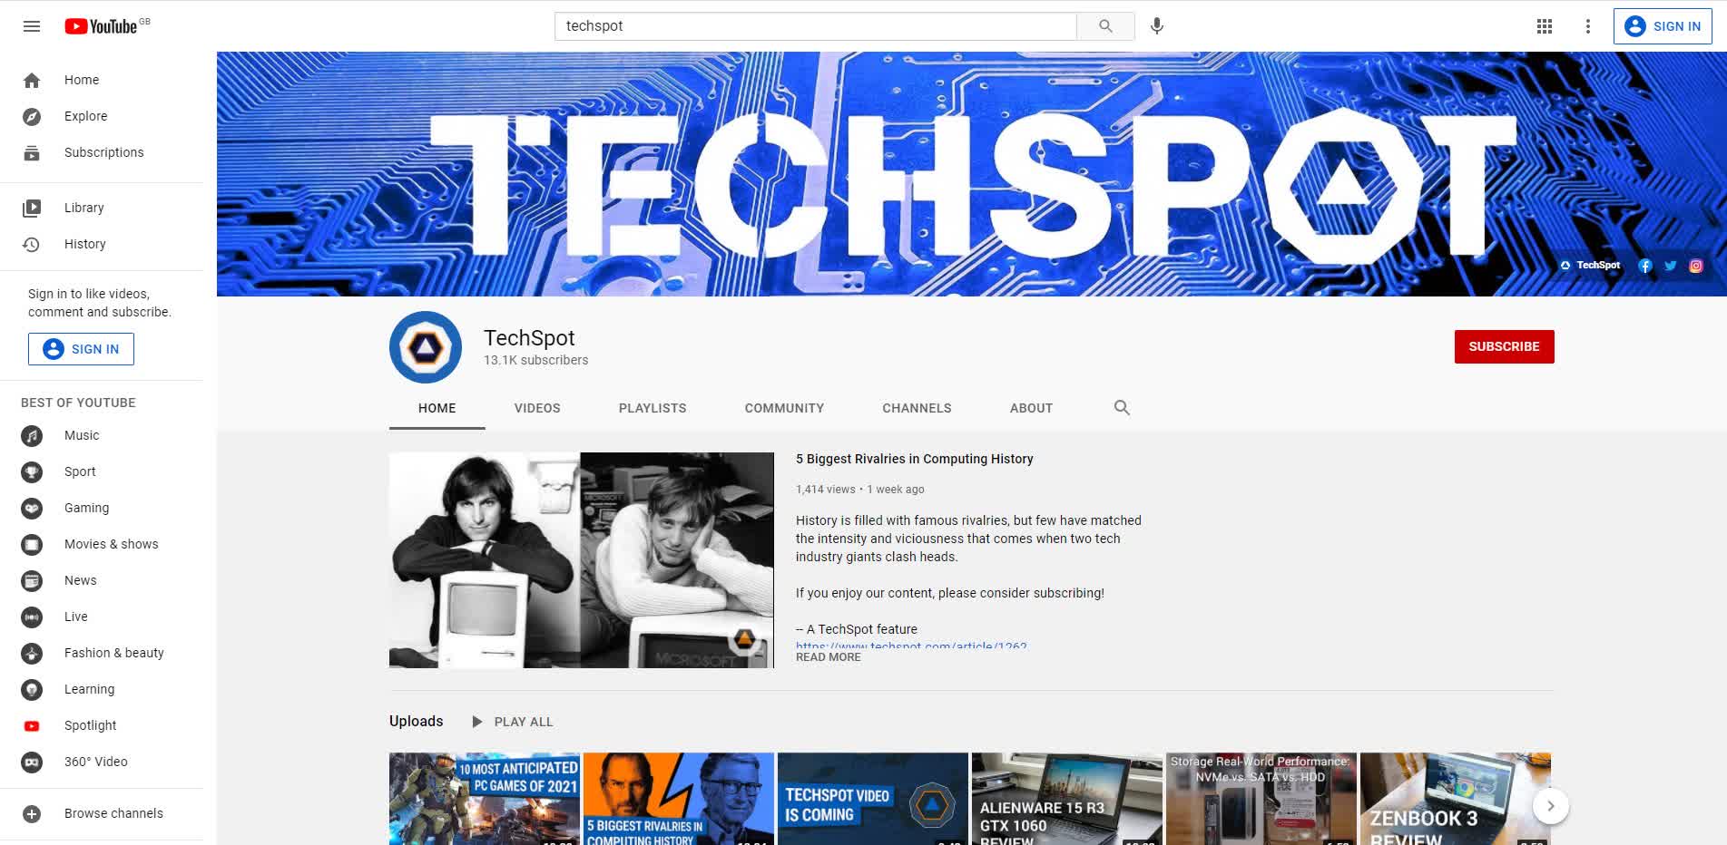The width and height of the screenshot is (1727, 845).
Task: Open 5 Biggest Rivalries upload thumbnail
Action: point(679,799)
